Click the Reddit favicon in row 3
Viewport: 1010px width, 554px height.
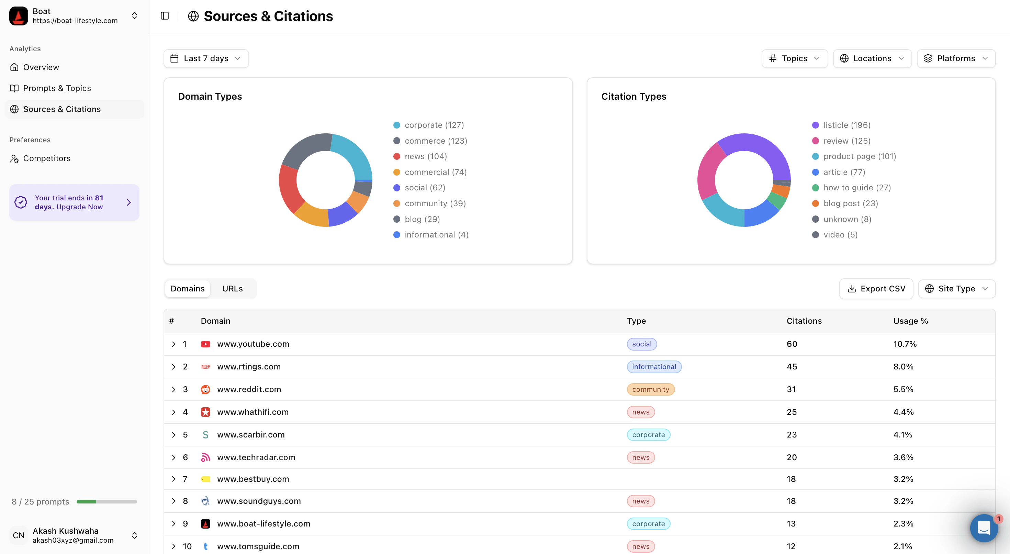coord(205,389)
